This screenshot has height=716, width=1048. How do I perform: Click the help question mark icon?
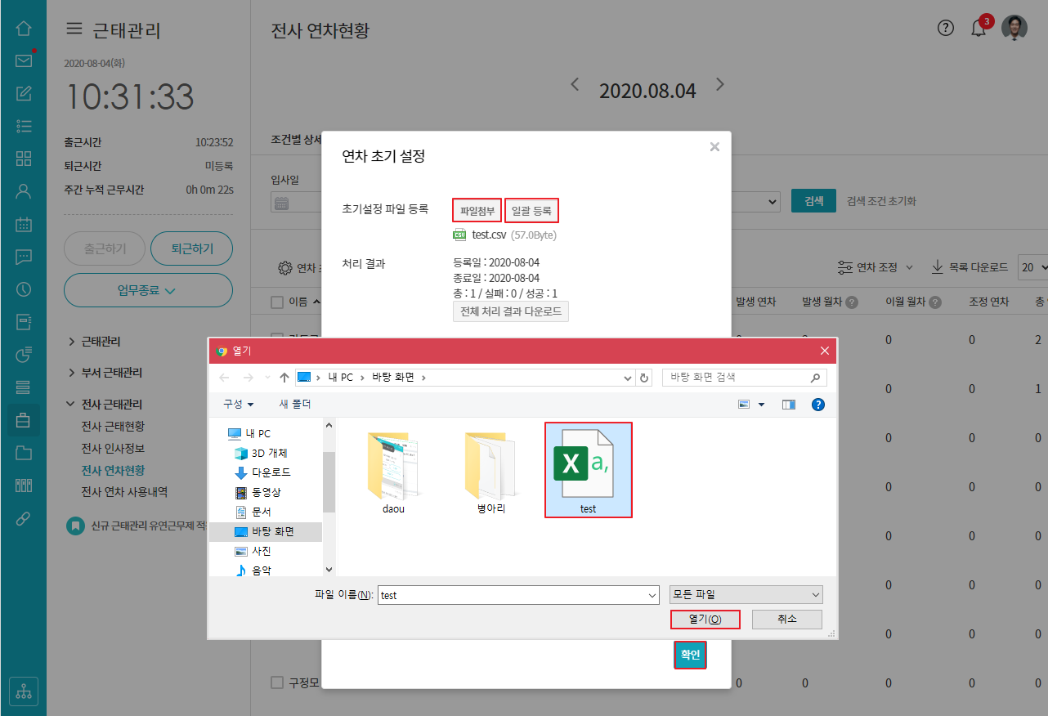[x=945, y=29]
